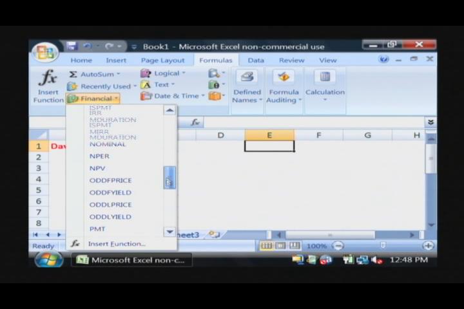Open the Office button menu
This screenshot has height=309, width=464.
pos(45,53)
